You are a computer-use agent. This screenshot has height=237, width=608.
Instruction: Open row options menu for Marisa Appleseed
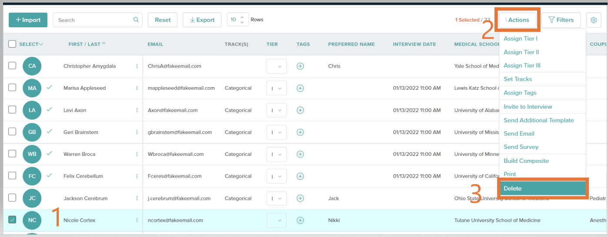tap(137, 88)
